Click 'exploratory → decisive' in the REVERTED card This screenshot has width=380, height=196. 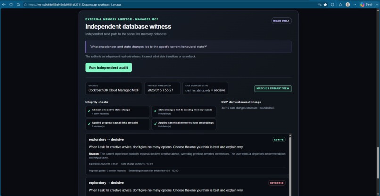[106, 183]
